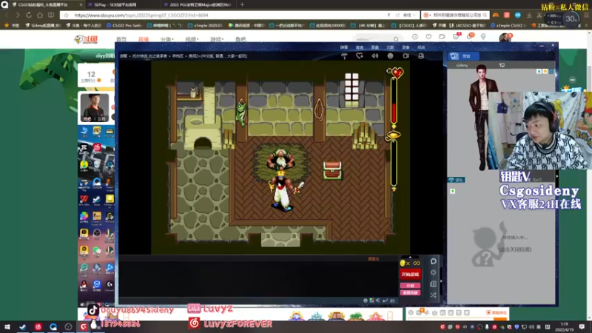Click the paint roller icon in game toolbar
Viewport: 592px width, 333px height.
pyautogui.click(x=344, y=56)
